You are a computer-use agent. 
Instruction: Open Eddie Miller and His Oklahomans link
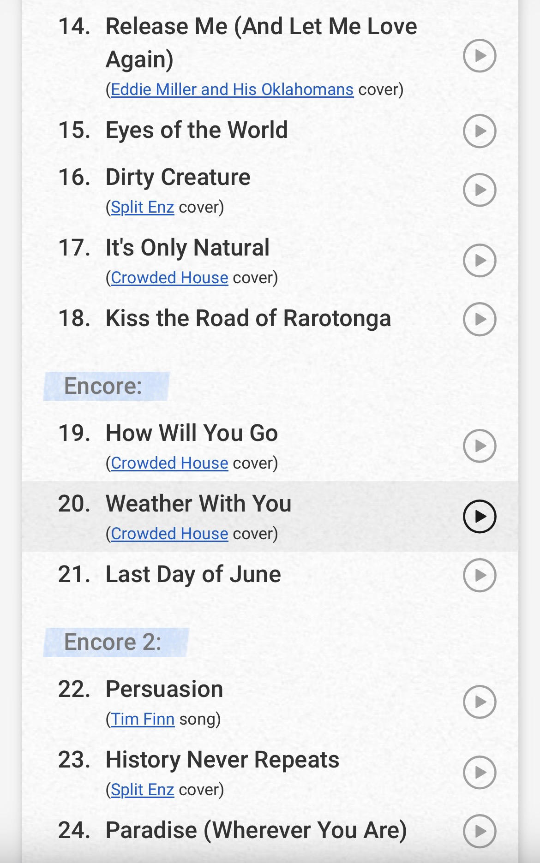(x=232, y=89)
